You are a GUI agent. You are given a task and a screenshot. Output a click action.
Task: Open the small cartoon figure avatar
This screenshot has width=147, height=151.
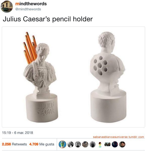[x=100, y=144]
